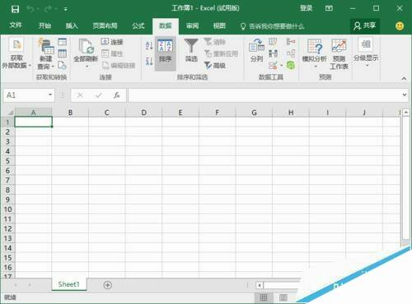Click the Insert Function fx icon
Screen dimensions: 412x304
(117, 95)
